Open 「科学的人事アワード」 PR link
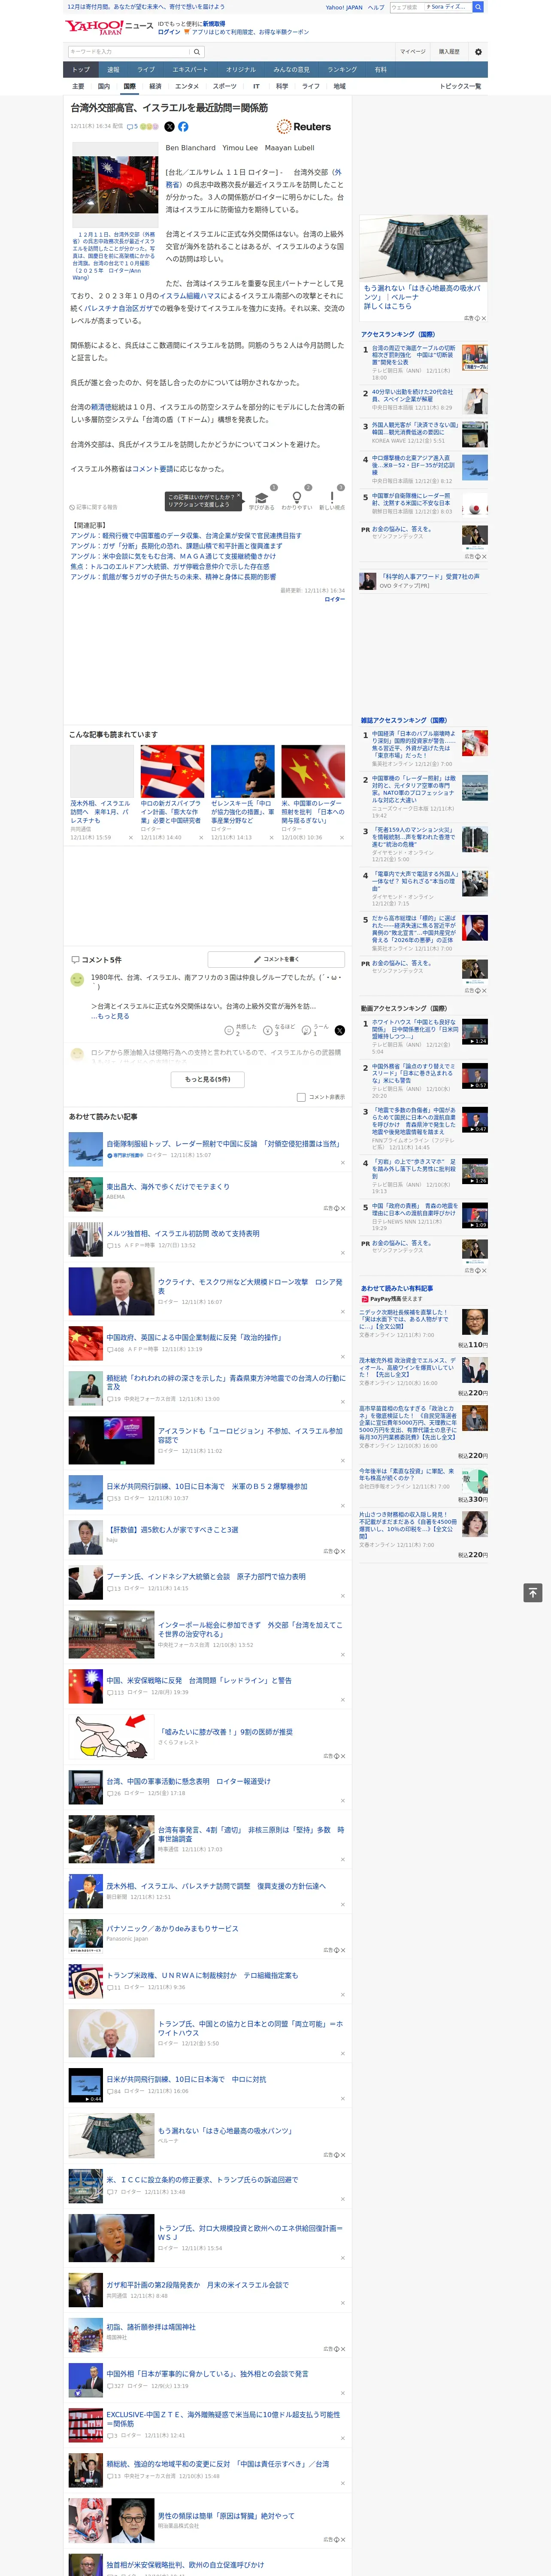 430,576
